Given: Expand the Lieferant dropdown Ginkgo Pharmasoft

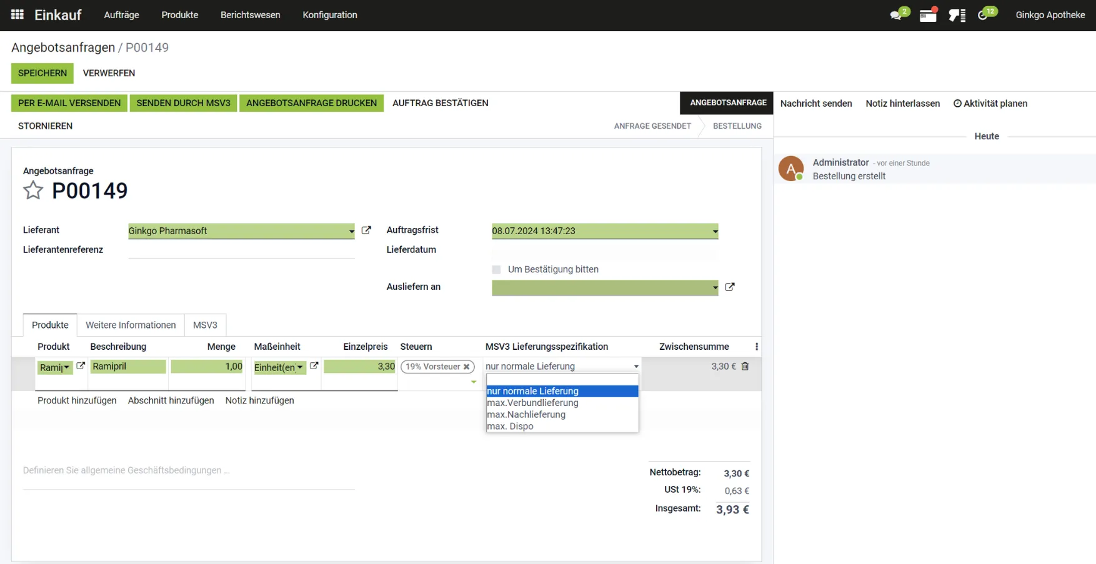Looking at the screenshot, I should pyautogui.click(x=241, y=231).
